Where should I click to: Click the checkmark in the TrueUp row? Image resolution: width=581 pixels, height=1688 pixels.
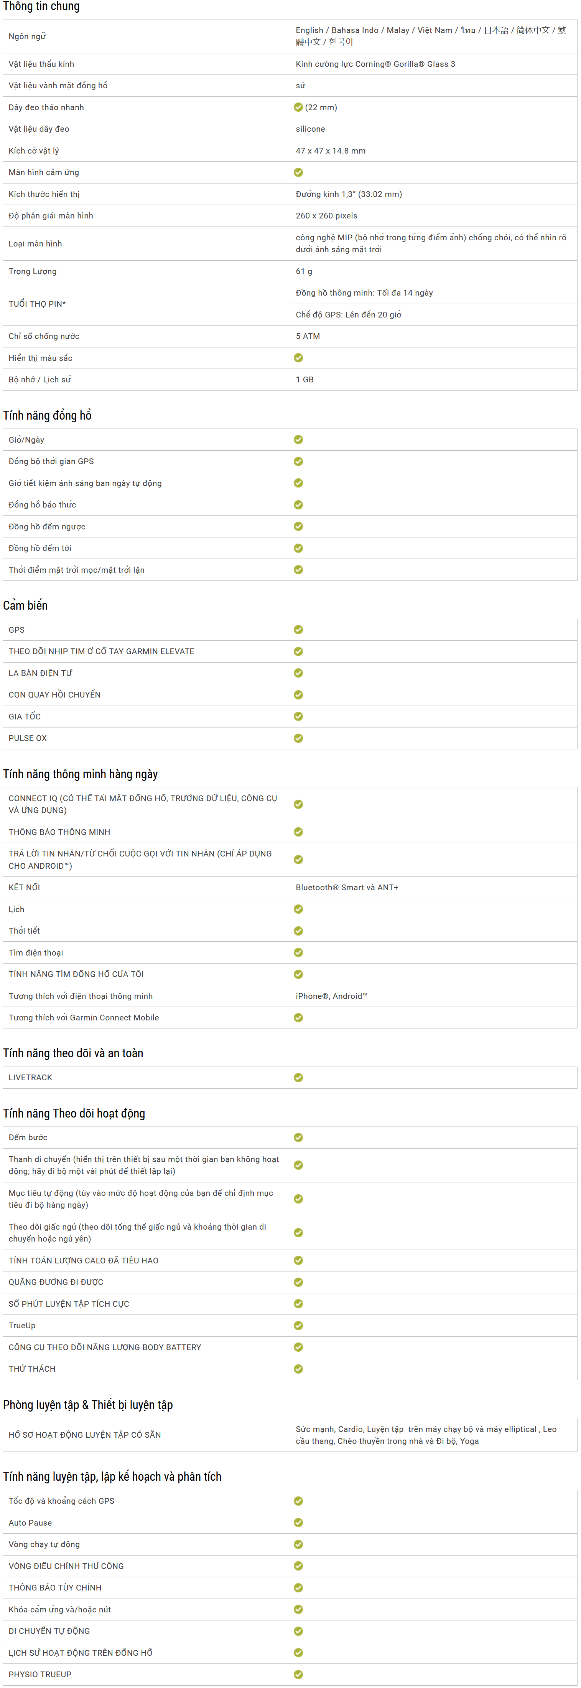point(298,1325)
